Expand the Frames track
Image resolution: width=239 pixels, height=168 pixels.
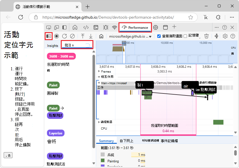(x=99, y=71)
